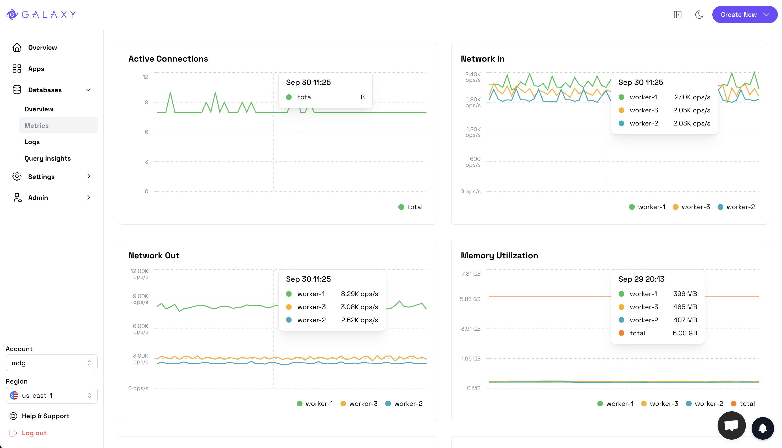Click the Log out link
This screenshot has width=782, height=448.
pyautogui.click(x=33, y=433)
